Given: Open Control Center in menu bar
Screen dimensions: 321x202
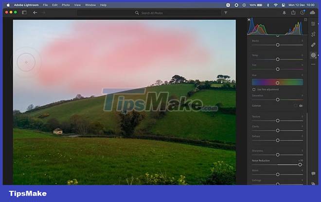Looking at the screenshot, I should [x=284, y=5].
